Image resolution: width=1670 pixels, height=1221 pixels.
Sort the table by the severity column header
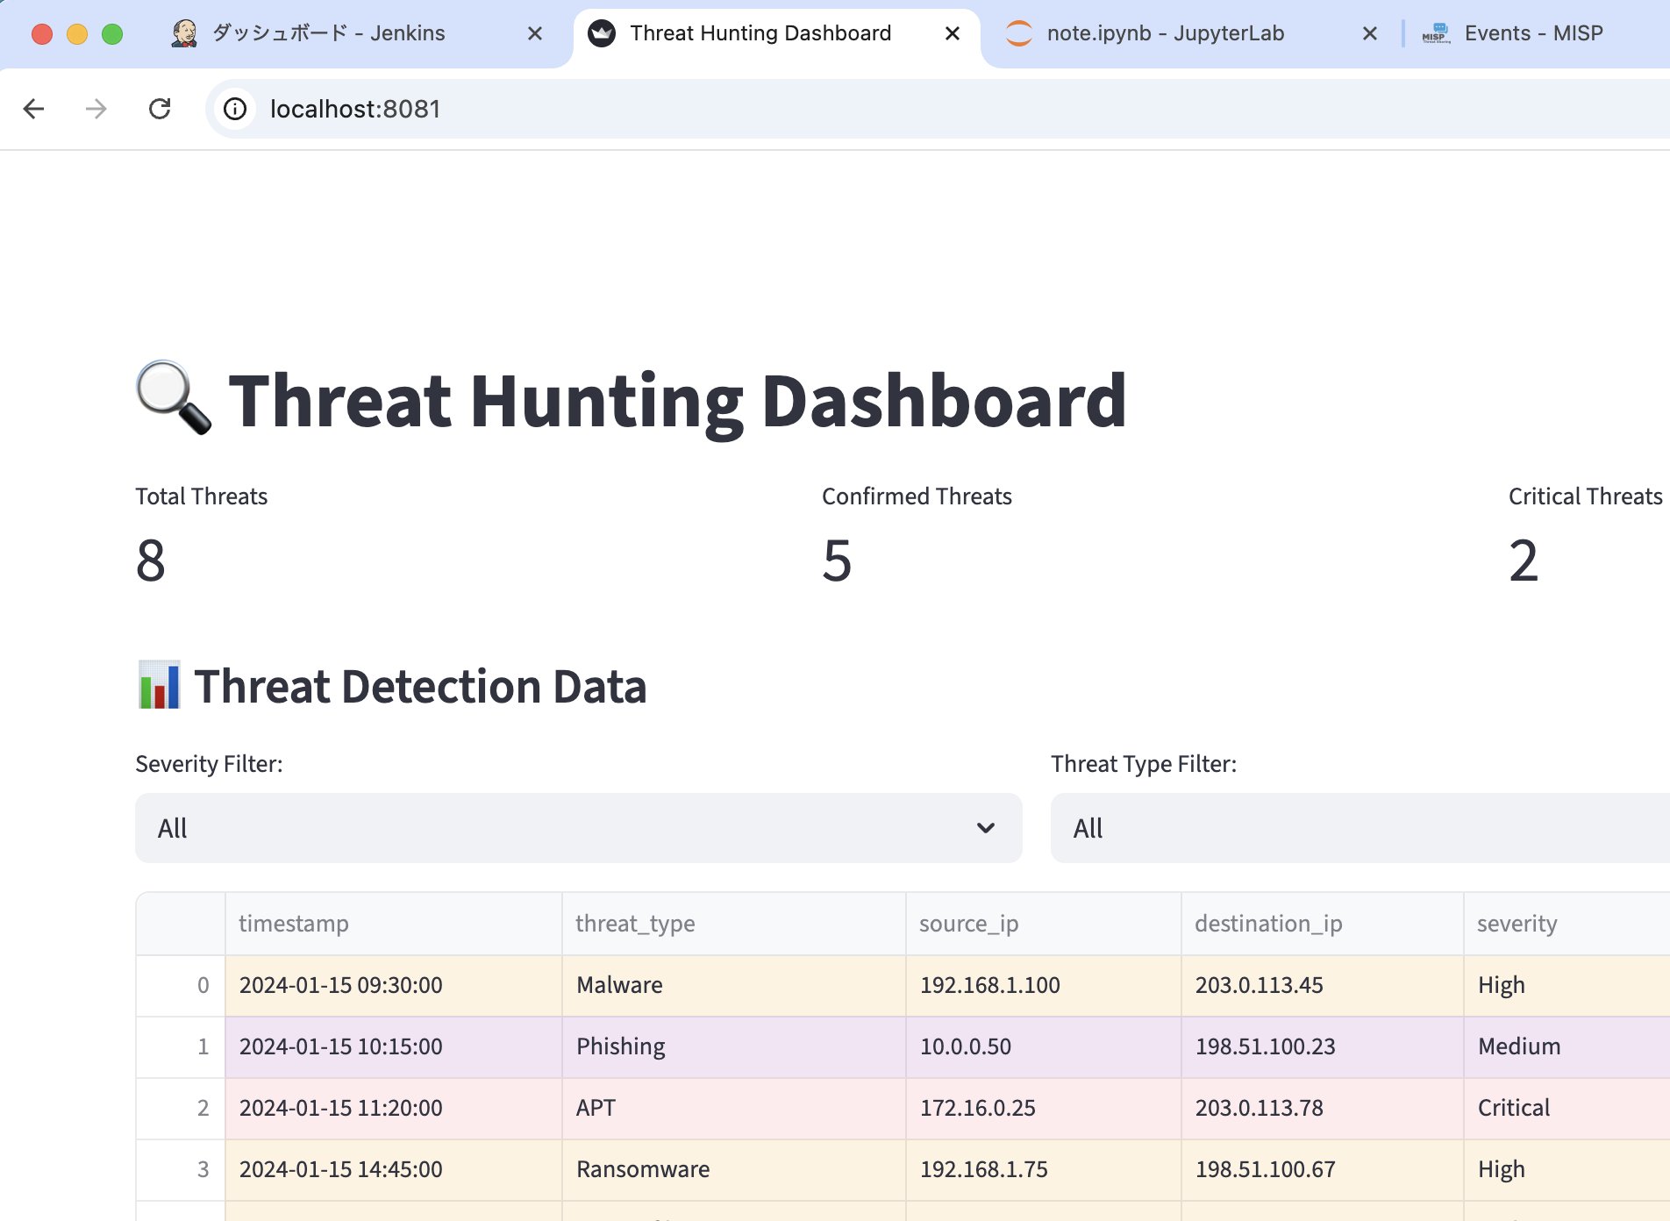(x=1517, y=923)
